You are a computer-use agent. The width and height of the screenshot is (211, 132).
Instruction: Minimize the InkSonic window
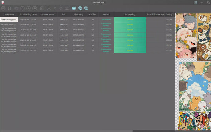point(202,3)
